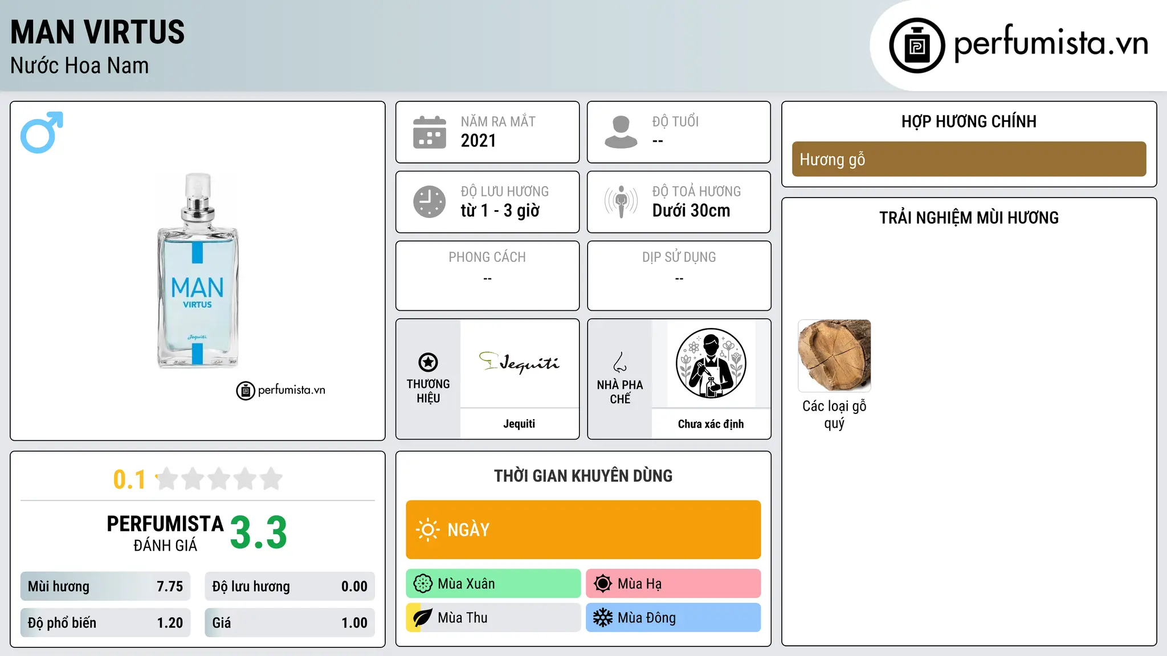Viewport: 1167px width, 656px height.
Task: Open the perfumista.vn site name in header
Action: click(1051, 44)
